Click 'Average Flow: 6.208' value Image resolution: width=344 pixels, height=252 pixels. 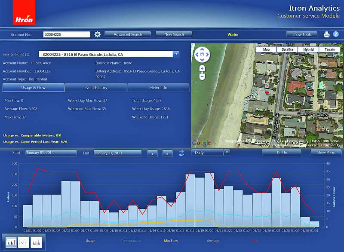21,108
